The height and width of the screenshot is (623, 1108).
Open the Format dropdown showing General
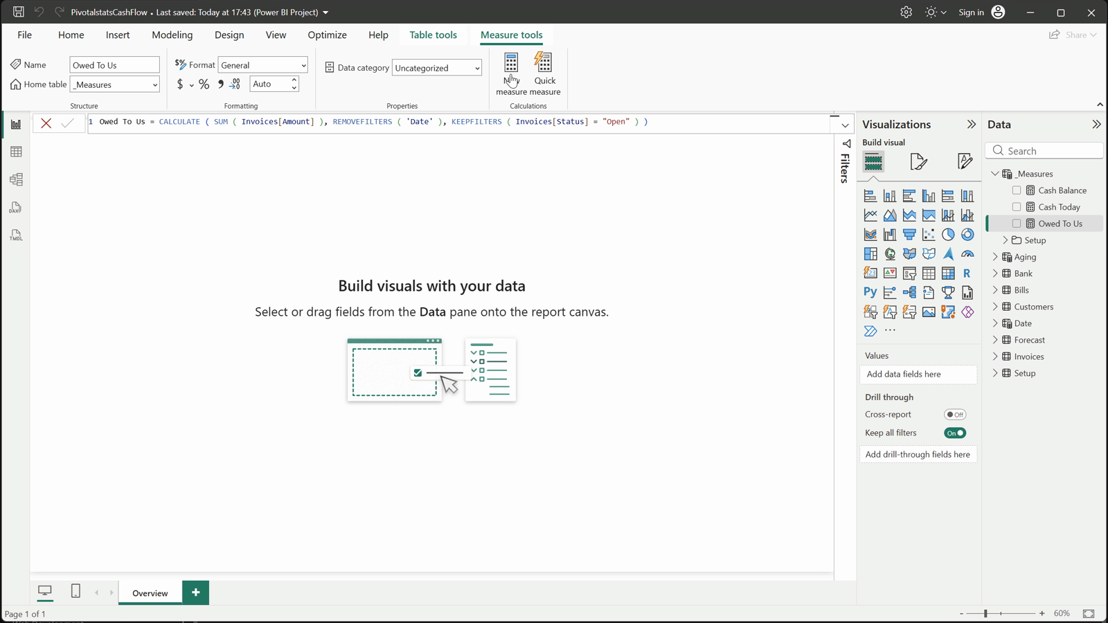click(x=263, y=65)
